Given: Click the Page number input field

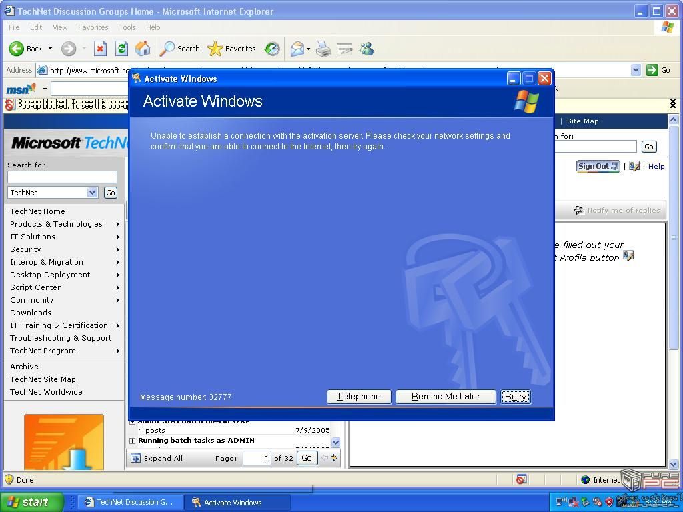Looking at the screenshot, I should (257, 458).
